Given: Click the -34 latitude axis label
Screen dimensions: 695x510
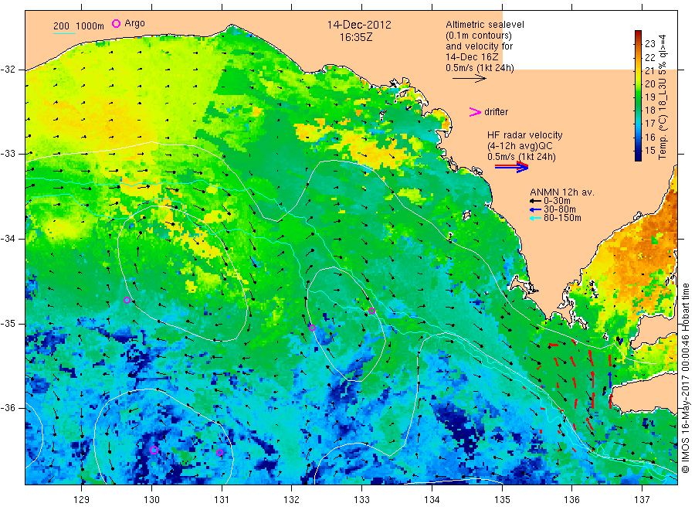Looking at the screenshot, I should tap(8, 239).
